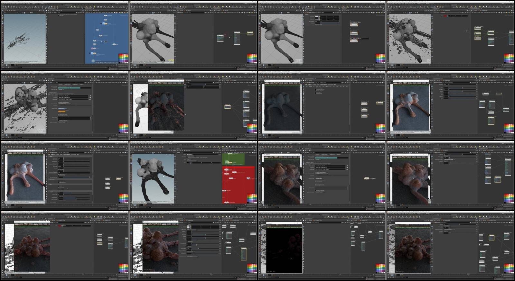
Task: Open the thumbnail with the many-slider parameter panel
Action: pyautogui.click(x=65, y=176)
